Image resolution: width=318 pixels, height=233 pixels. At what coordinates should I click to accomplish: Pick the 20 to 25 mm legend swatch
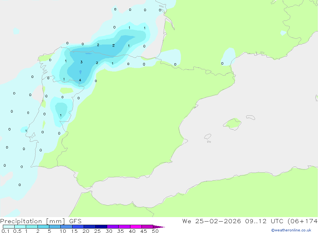[90, 227]
